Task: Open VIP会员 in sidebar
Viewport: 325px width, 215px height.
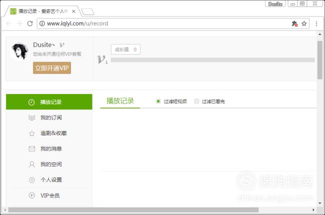Action: 49,195
